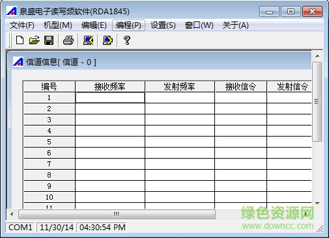
Task: Select row header number 6
Action: [x=49, y=153]
